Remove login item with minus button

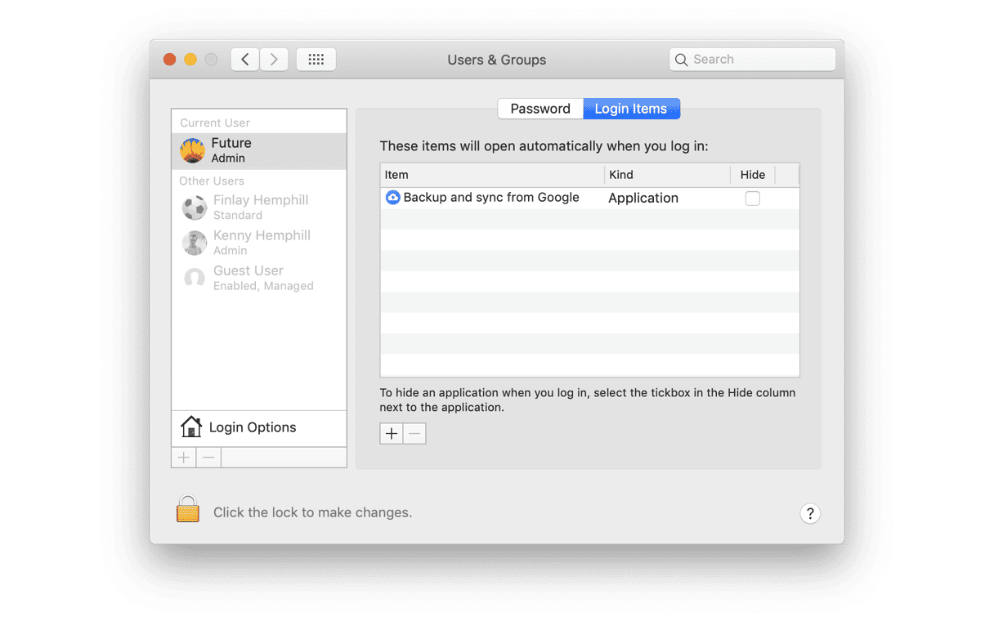click(x=415, y=434)
